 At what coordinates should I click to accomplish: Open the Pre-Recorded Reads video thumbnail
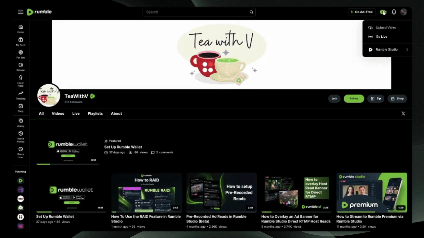coord(222,192)
